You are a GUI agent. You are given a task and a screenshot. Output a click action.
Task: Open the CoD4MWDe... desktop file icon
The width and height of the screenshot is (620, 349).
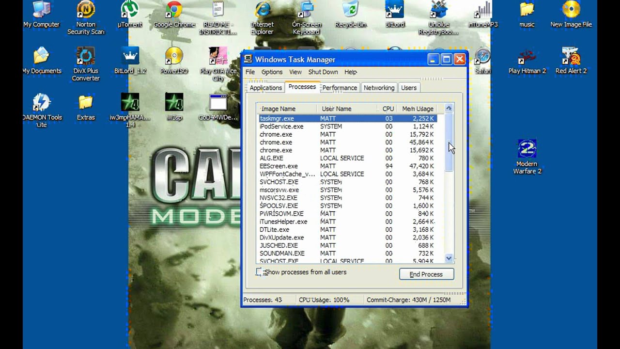tap(218, 108)
